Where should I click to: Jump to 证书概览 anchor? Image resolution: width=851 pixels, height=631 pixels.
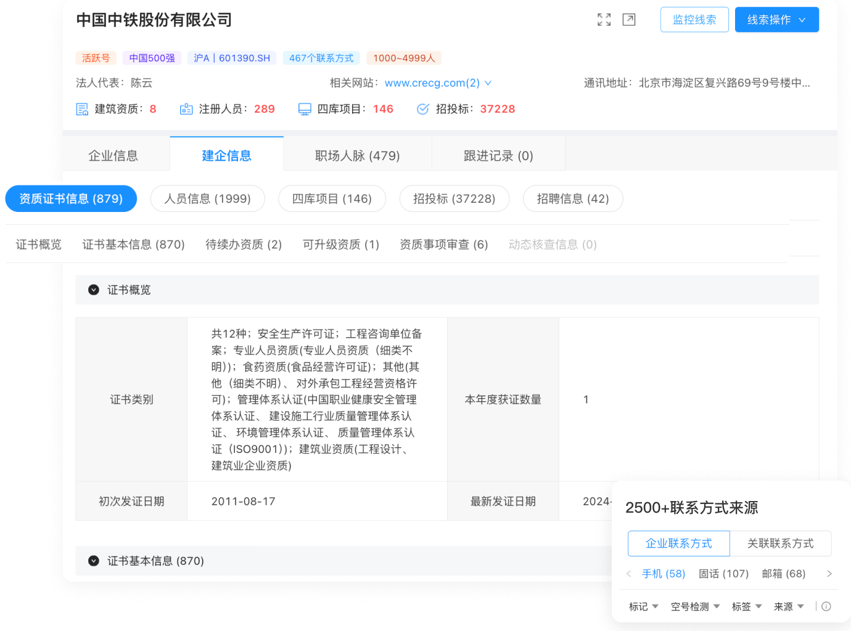click(x=39, y=245)
